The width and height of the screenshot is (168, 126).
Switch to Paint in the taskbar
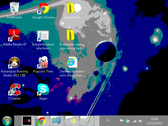[87, 121]
